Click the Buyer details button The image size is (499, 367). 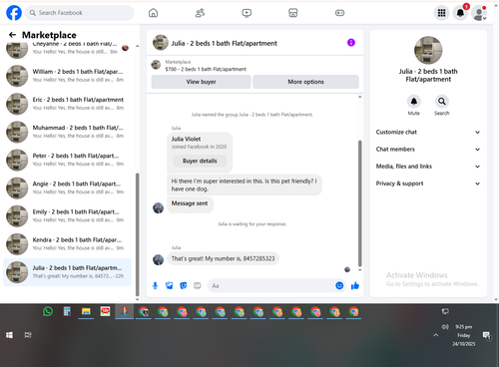200,161
